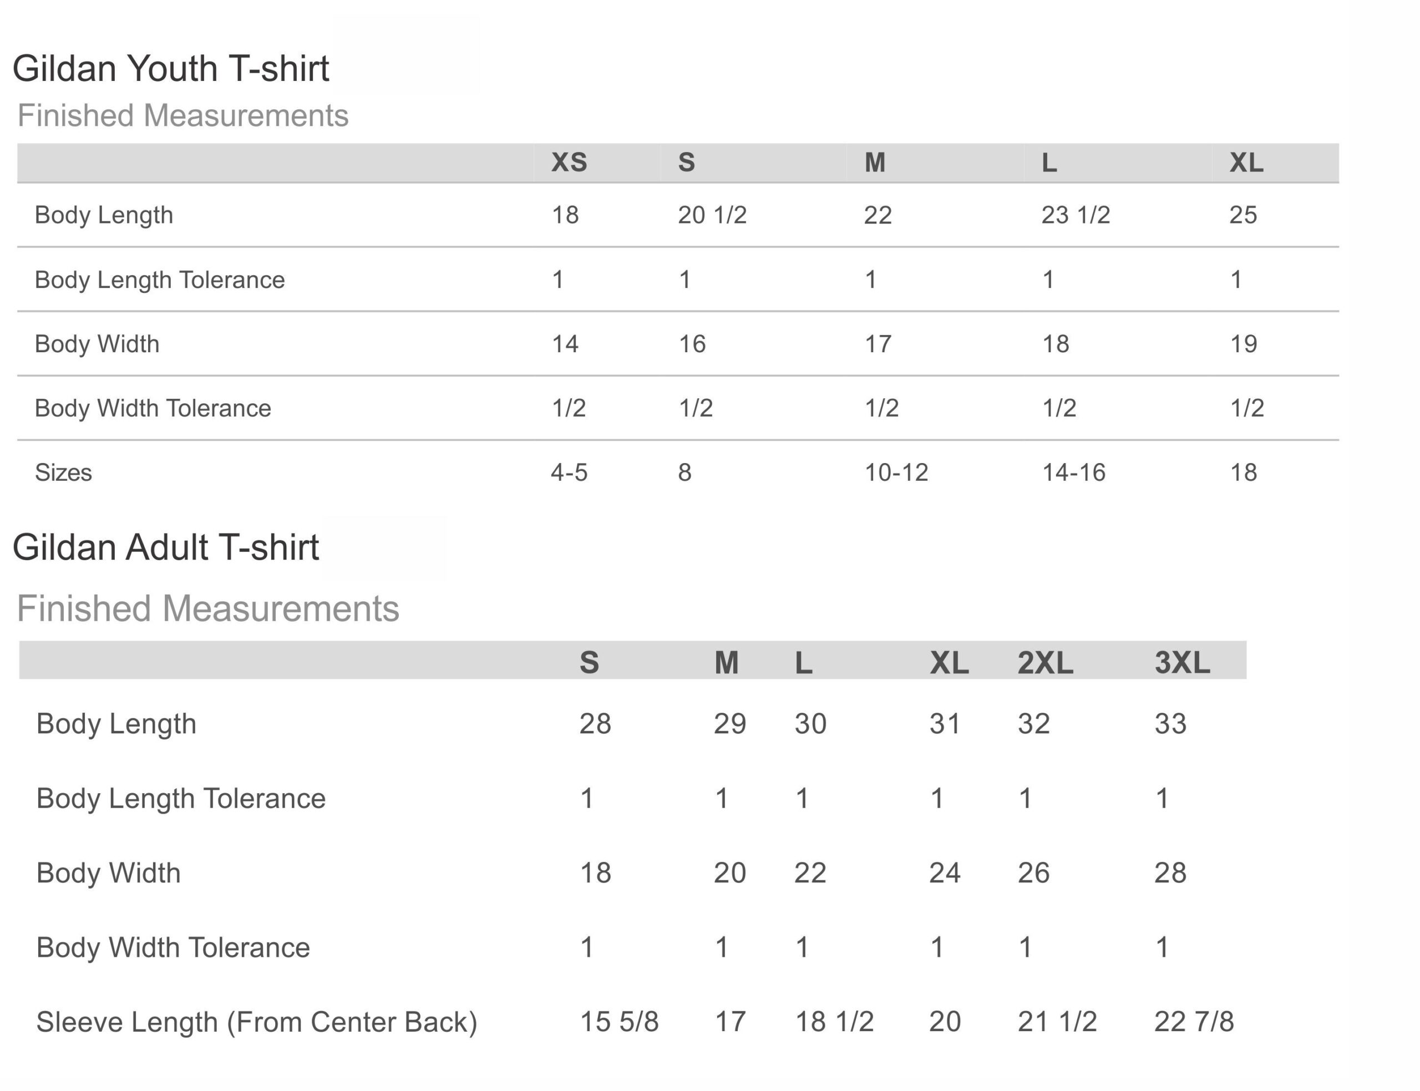Click the Gildan Youth T-shirt heading

(x=171, y=68)
